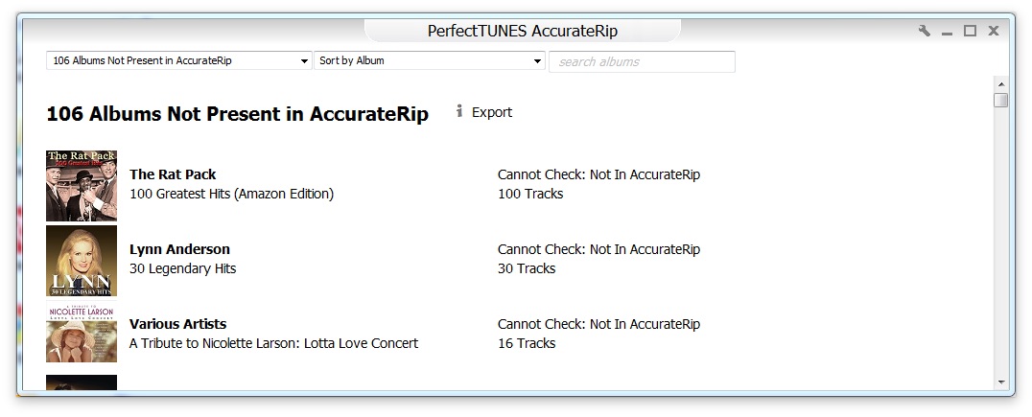Select the partially visible fourth album cover
The image size is (1032, 417).
point(82,383)
